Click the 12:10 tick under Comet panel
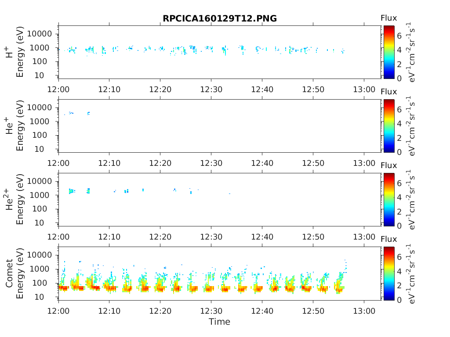450x337 pixels. coord(109,311)
